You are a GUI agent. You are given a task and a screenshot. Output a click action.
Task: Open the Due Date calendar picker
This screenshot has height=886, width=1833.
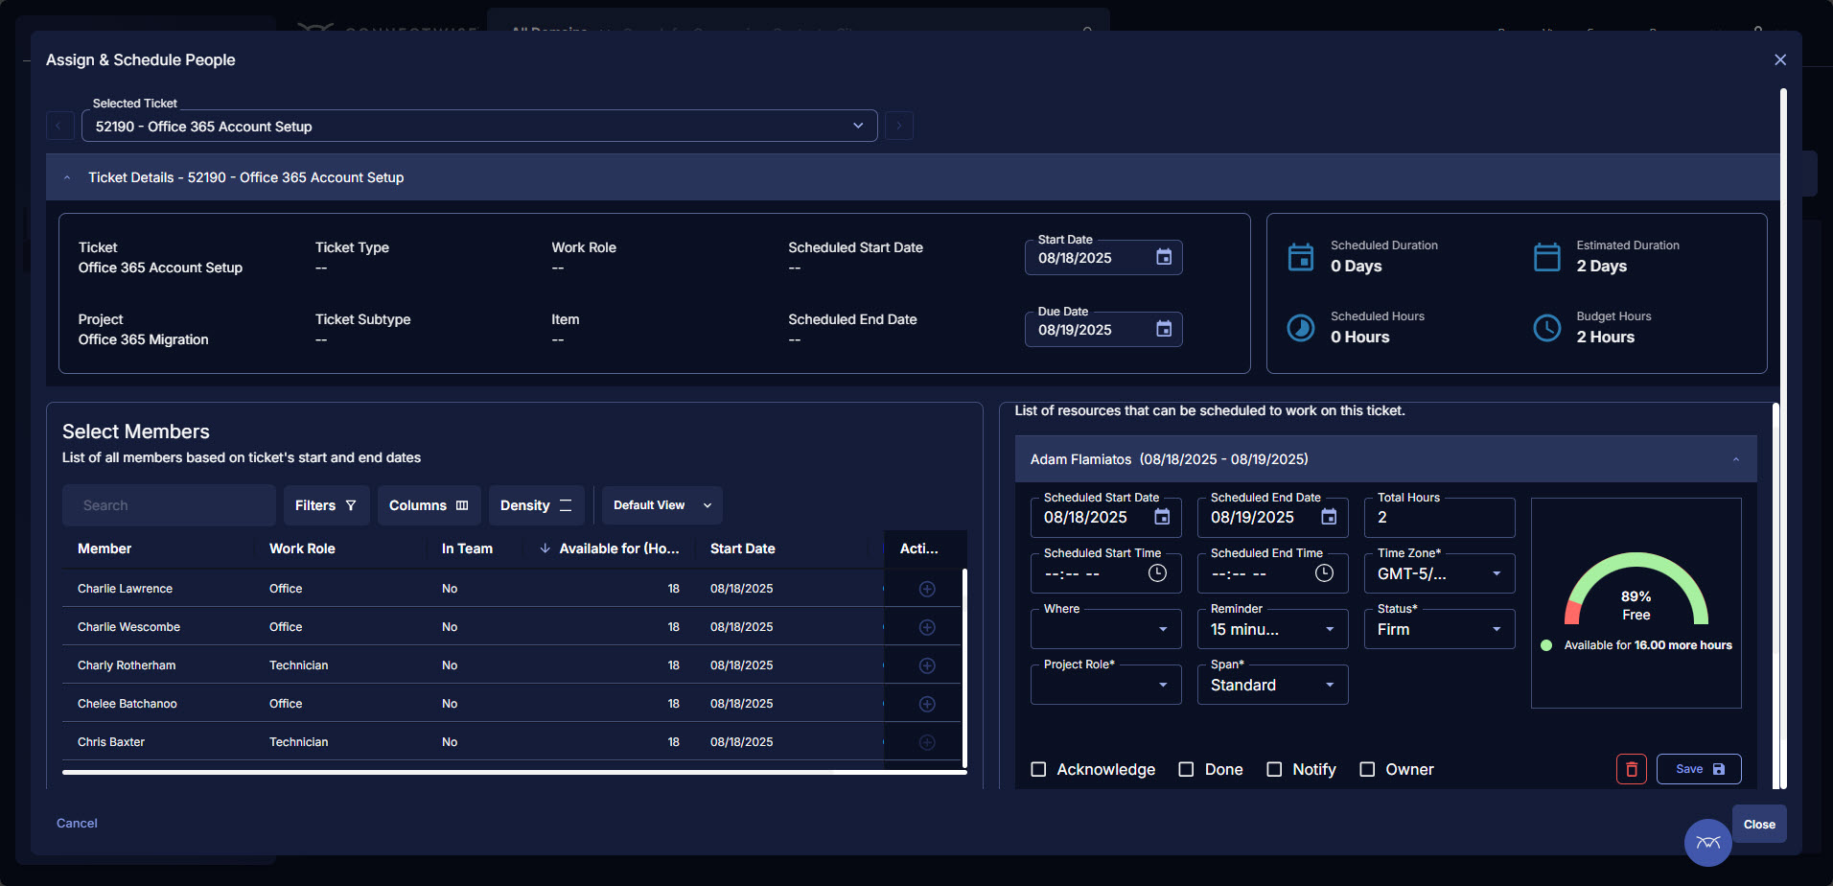[x=1163, y=329]
